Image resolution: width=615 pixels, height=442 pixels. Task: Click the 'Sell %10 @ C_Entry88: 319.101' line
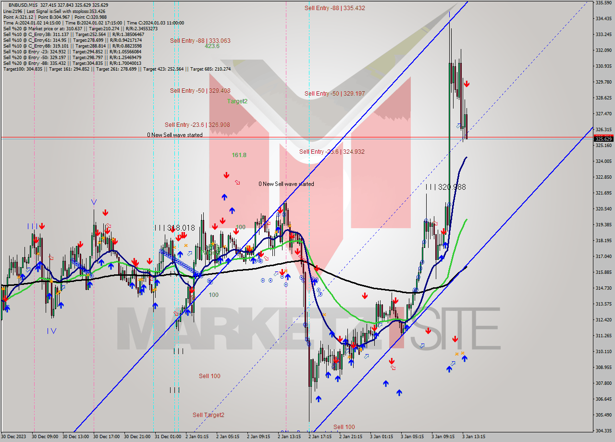[x=72, y=46]
